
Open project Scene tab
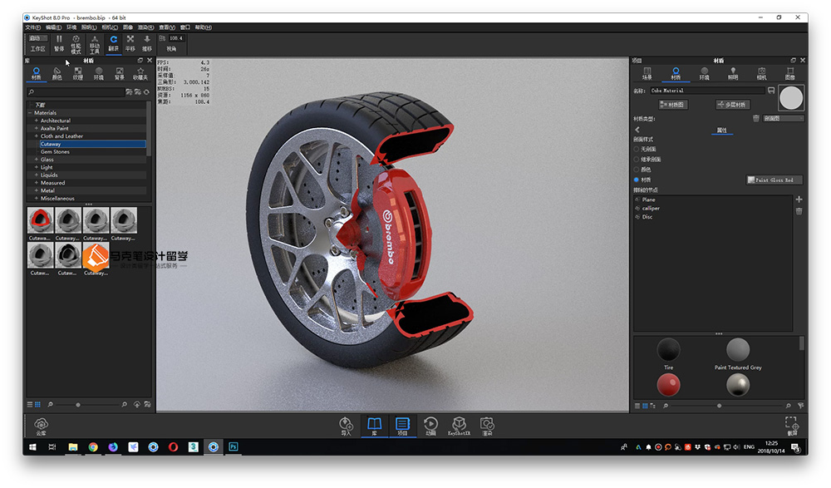point(647,74)
